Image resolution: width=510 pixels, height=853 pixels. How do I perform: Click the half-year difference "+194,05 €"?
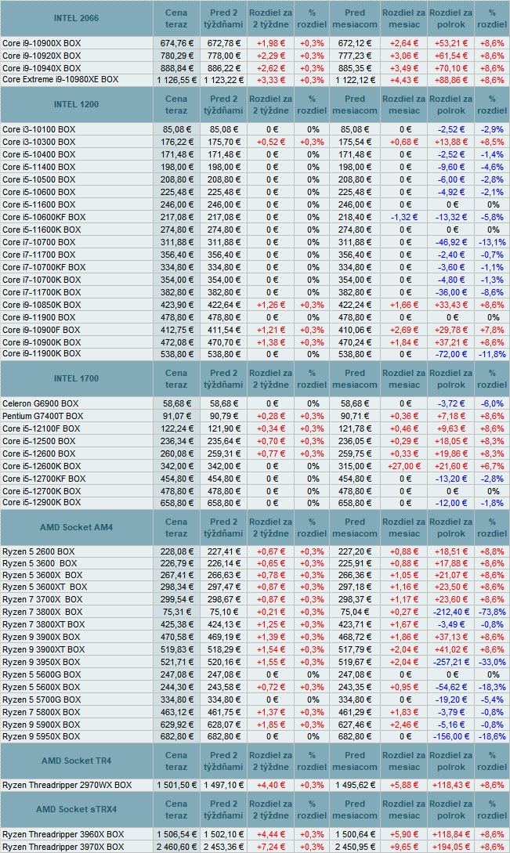coord(451,847)
